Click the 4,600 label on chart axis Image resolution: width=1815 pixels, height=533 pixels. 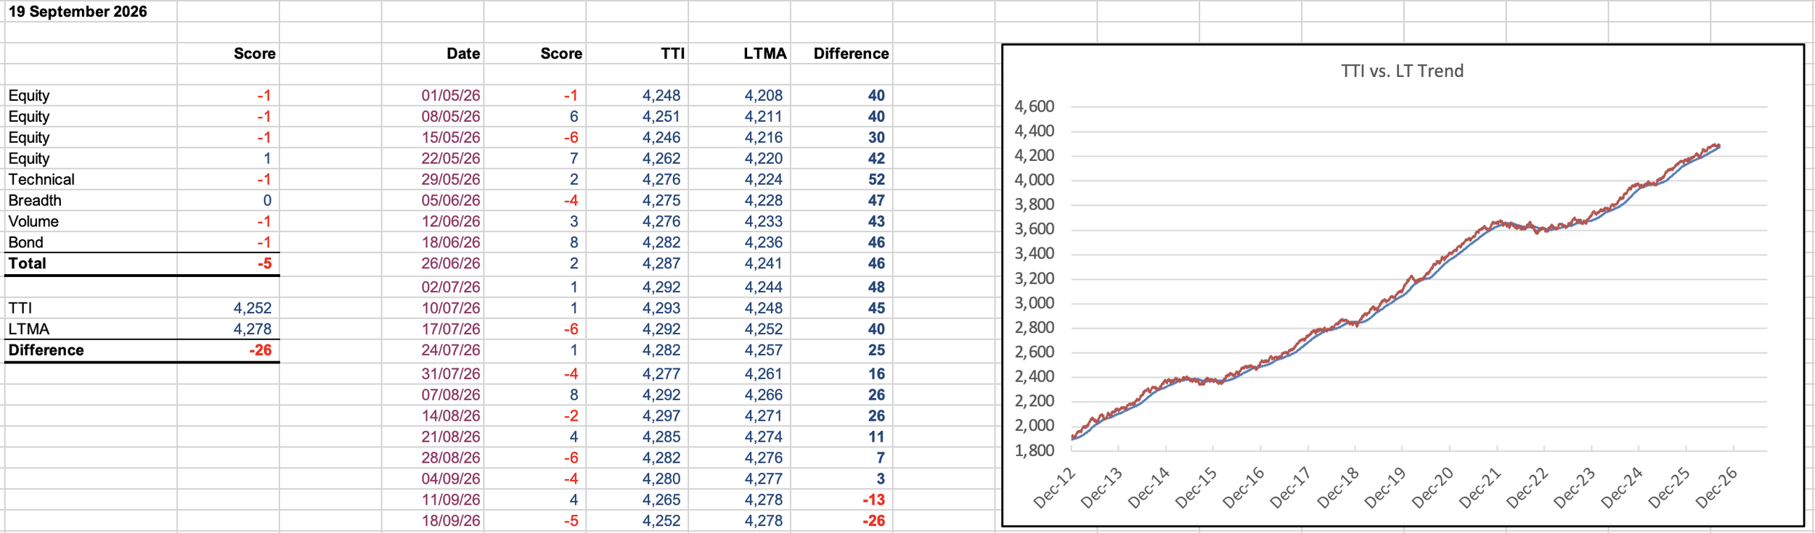1034,107
